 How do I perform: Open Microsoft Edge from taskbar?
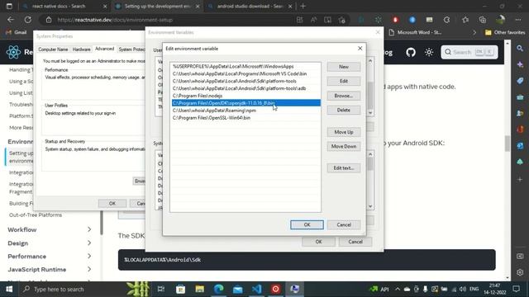tap(218, 289)
